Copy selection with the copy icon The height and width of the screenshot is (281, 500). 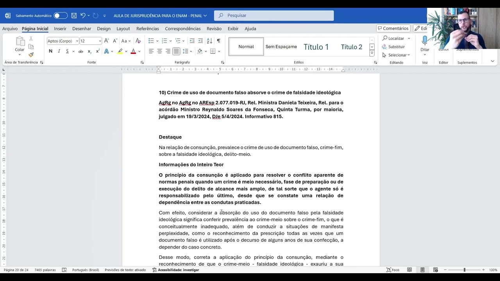(31, 46)
